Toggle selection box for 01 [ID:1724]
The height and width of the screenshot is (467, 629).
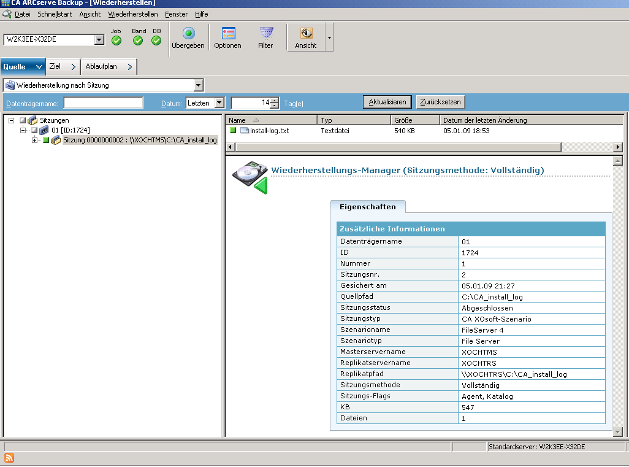pos(34,131)
